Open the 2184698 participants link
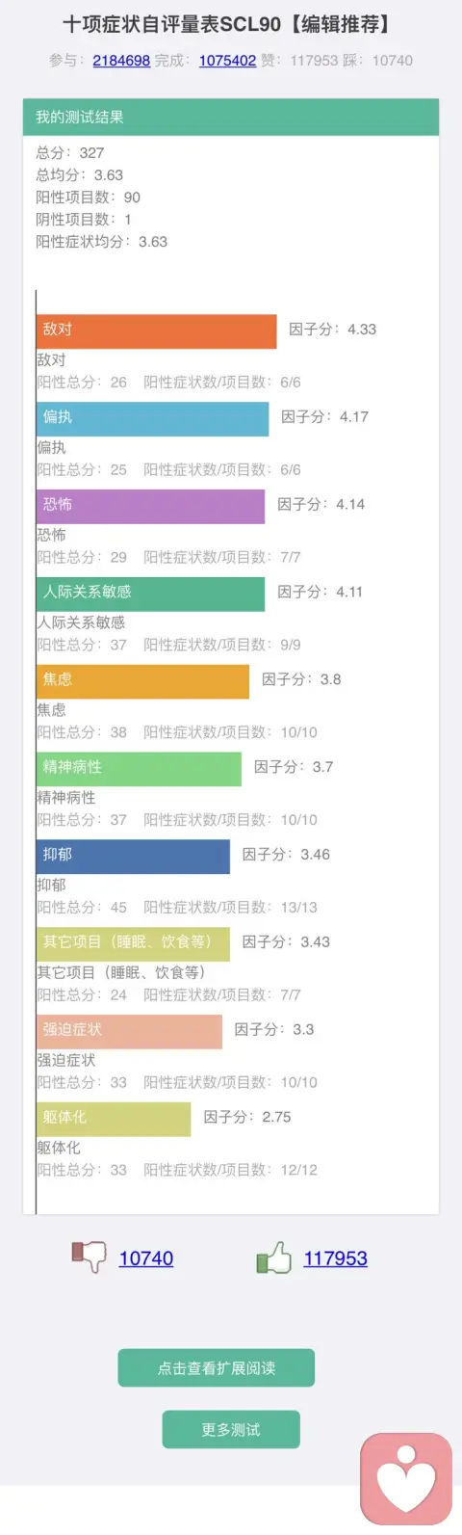 point(121,60)
